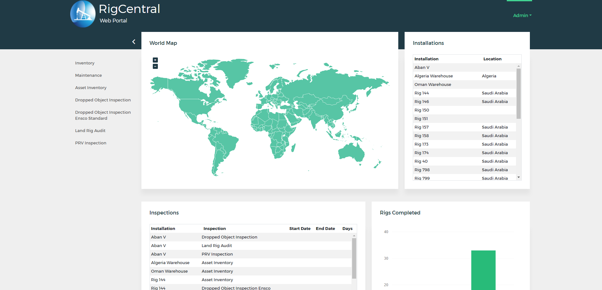602x290 pixels.
Task: Zoom in on the world map
Action: (x=155, y=60)
